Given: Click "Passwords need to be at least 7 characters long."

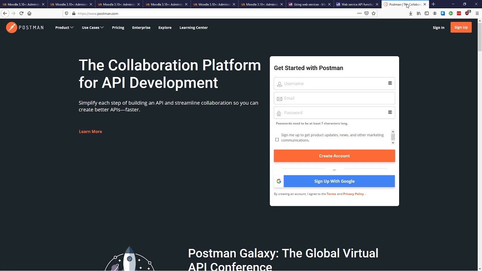Looking at the screenshot, I should 312,123.
